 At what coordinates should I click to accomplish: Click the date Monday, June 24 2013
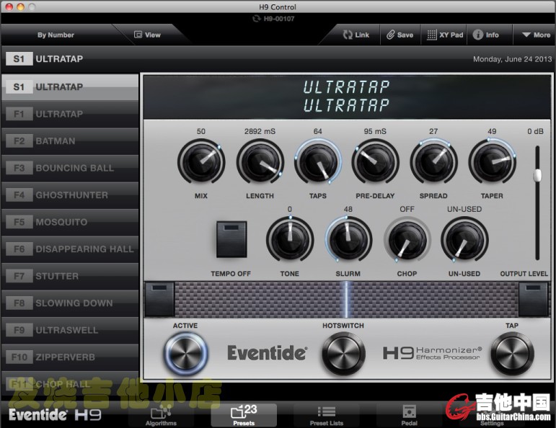coord(513,59)
